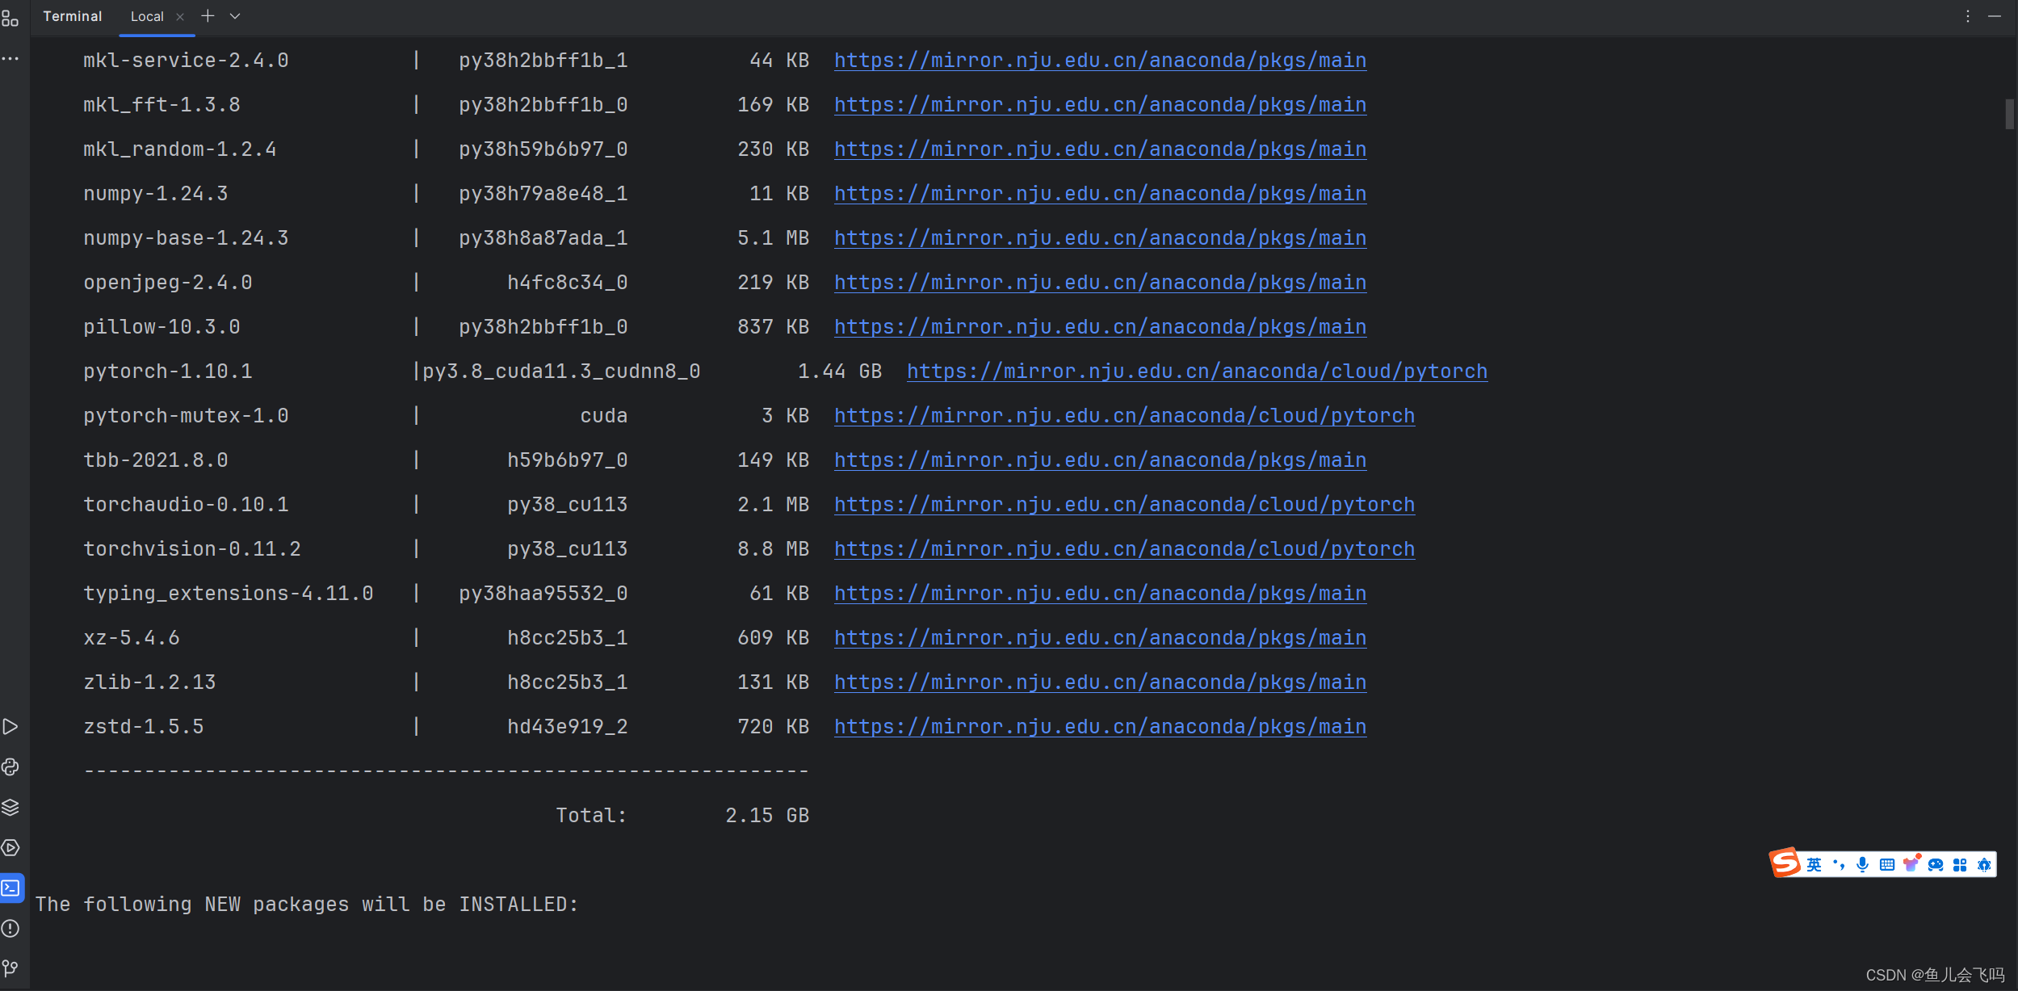The image size is (2018, 991).
Task: Open the terminal options menu via three dots
Action: tap(1968, 16)
